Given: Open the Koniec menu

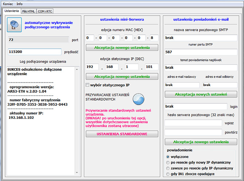Looking at the screenshot, I should click(x=8, y=4).
